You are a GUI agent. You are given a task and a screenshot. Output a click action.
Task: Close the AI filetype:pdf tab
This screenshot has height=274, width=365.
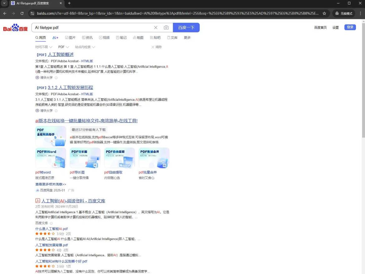(61, 3)
